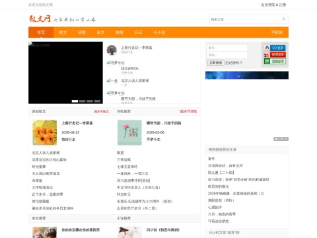This screenshot has width=317, height=238.
Task: Click the black slideshow image
Action: pyautogui.click(x=65, y=73)
